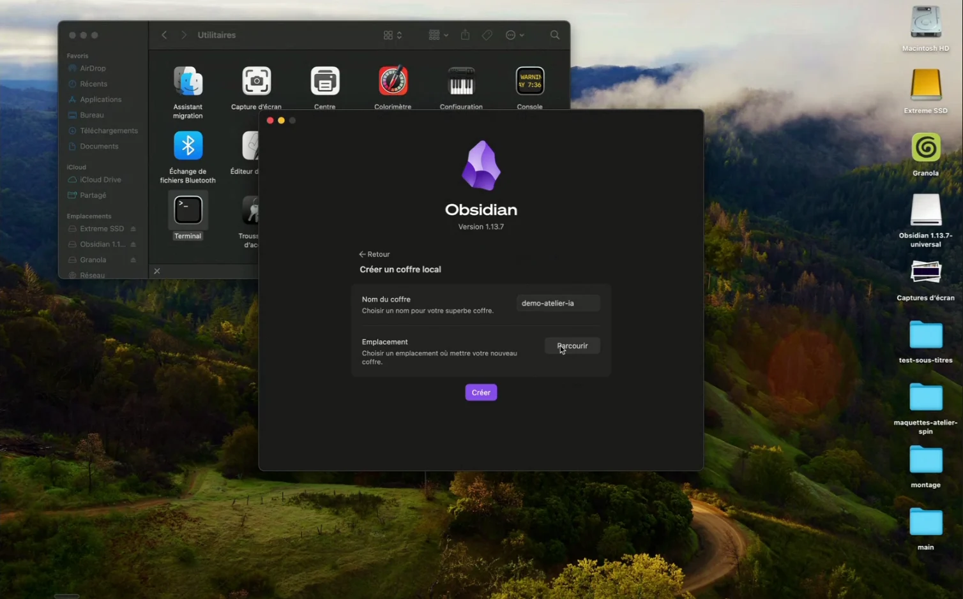Select Téléchargements in the Finder sidebar
The image size is (963, 599).
point(109,131)
